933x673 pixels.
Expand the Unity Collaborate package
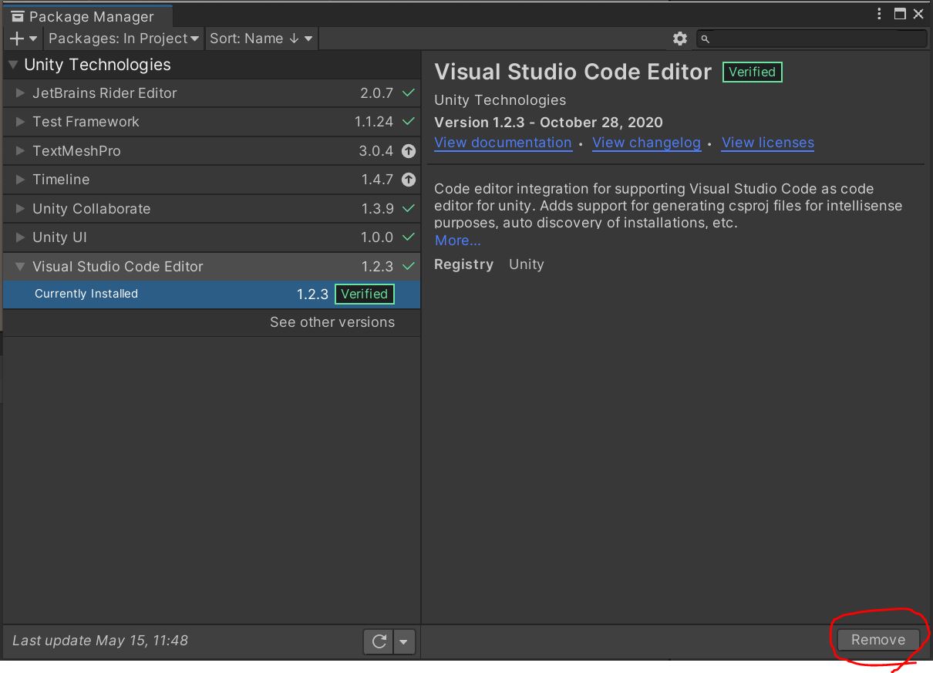(x=21, y=209)
